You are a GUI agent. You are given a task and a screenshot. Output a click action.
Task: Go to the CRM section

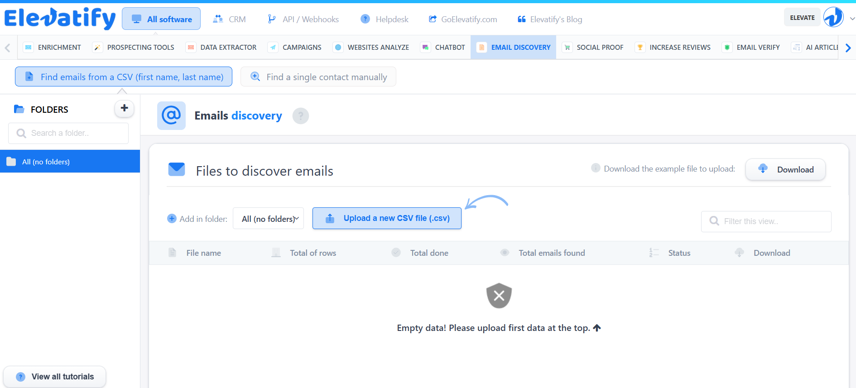coord(229,19)
